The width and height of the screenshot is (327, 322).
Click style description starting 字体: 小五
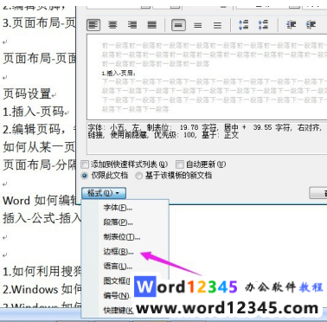(x=205, y=132)
